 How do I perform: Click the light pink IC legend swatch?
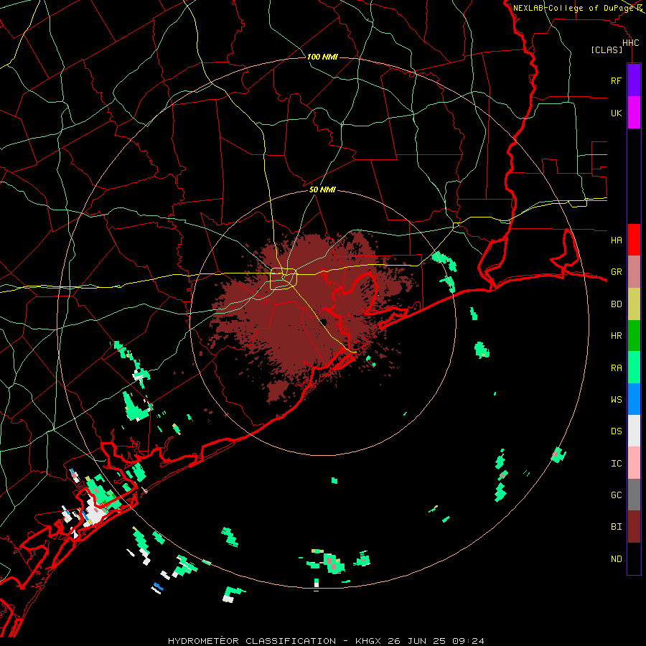(x=634, y=463)
